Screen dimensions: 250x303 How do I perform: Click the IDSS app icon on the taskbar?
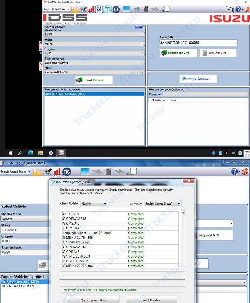click(61, 153)
